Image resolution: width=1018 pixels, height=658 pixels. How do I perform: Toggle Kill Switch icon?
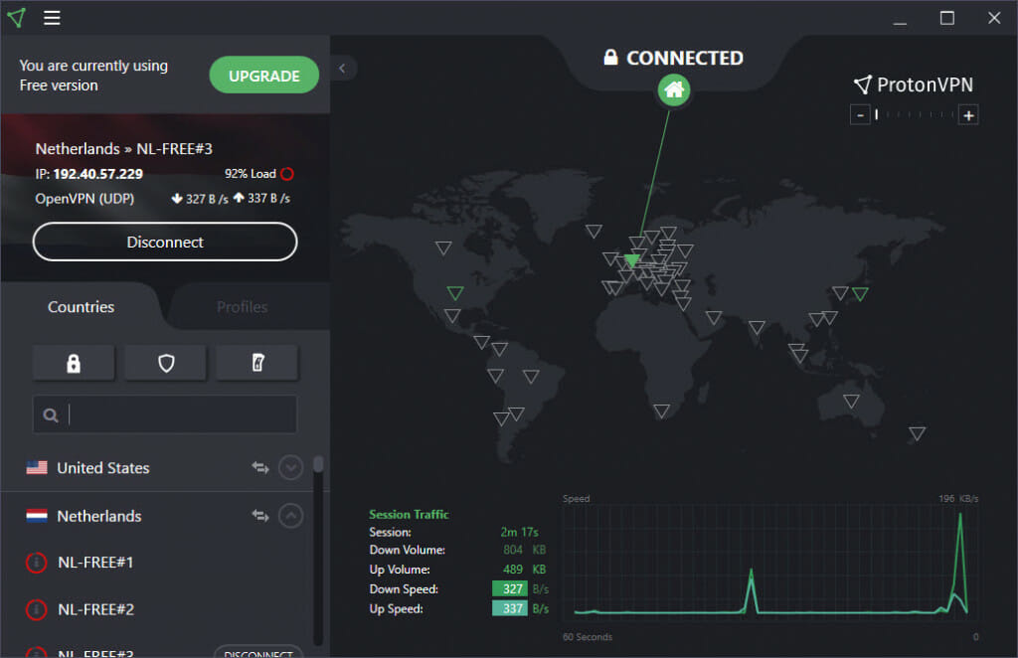coord(257,363)
